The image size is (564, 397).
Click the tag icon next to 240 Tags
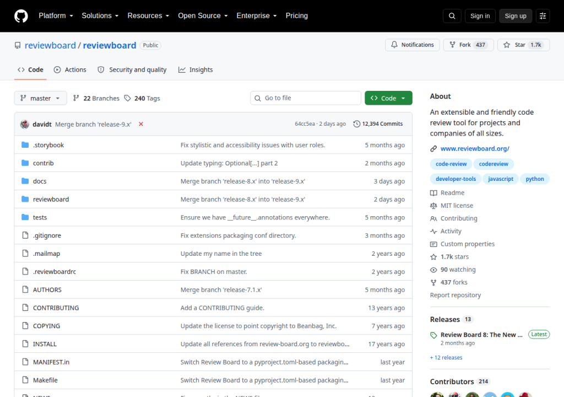click(127, 98)
